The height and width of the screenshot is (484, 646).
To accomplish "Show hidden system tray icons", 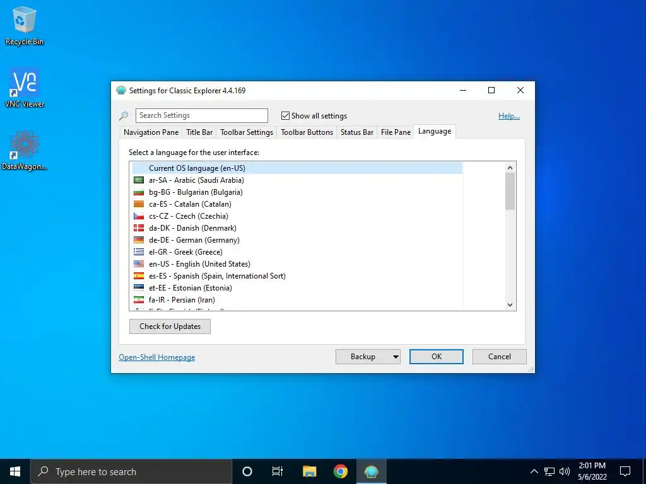I will coord(534,471).
